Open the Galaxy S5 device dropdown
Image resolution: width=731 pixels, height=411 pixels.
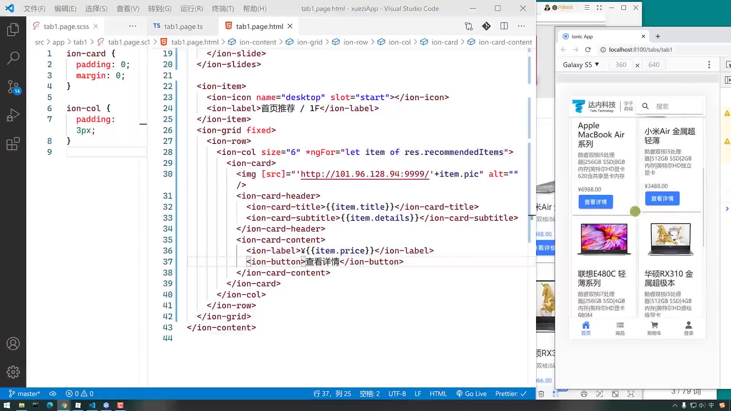[x=581, y=65]
